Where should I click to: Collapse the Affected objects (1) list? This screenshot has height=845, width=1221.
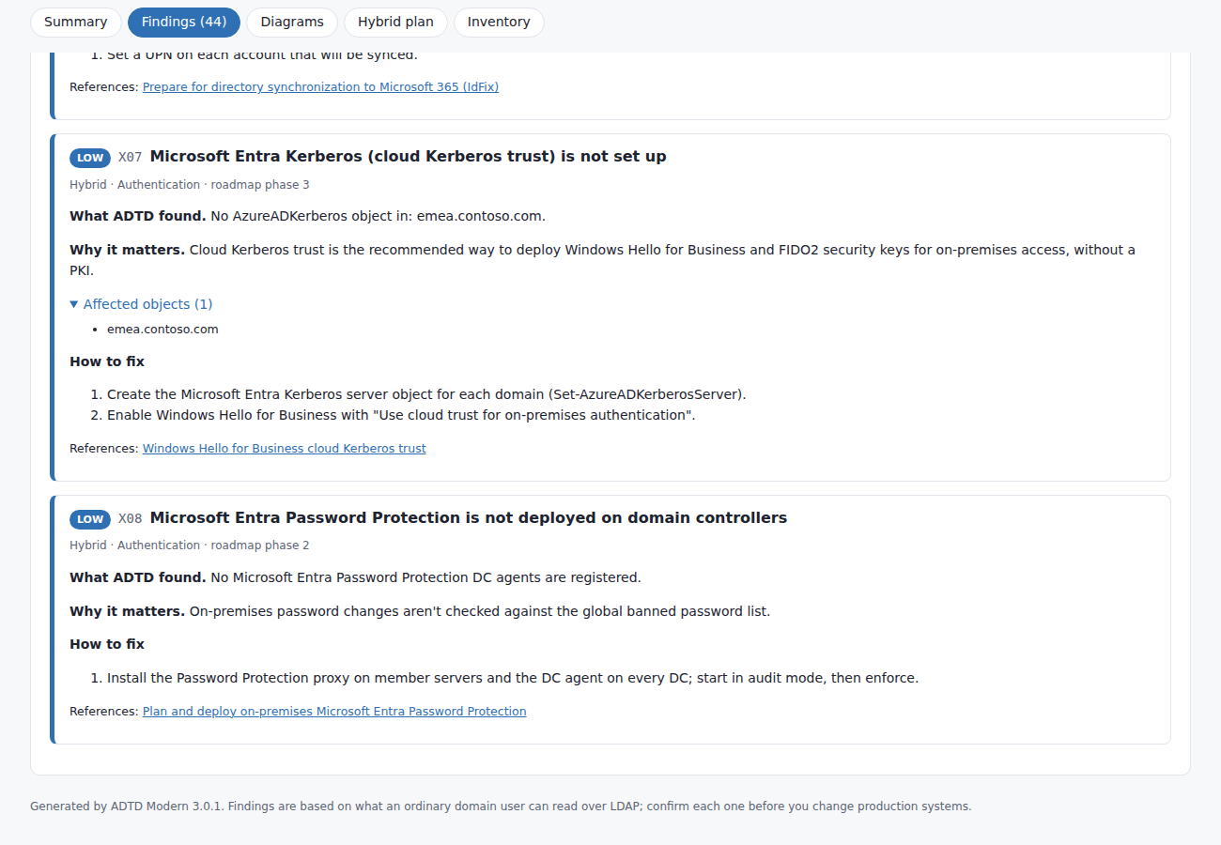[x=142, y=304]
